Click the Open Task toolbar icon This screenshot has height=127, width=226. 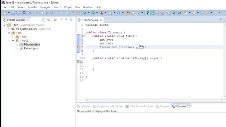coord(133,13)
